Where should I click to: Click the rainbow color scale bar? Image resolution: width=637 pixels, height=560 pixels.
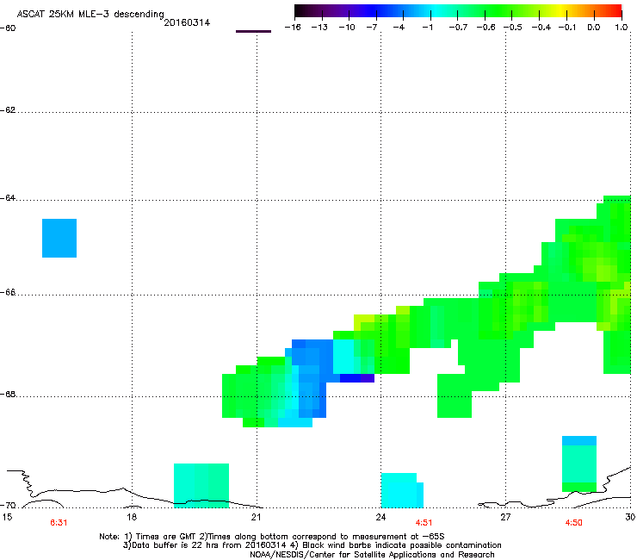[x=458, y=11]
